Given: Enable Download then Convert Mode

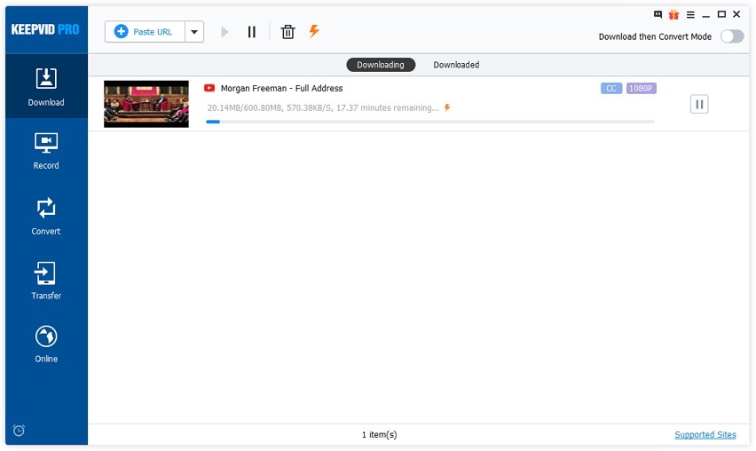Looking at the screenshot, I should 731,36.
